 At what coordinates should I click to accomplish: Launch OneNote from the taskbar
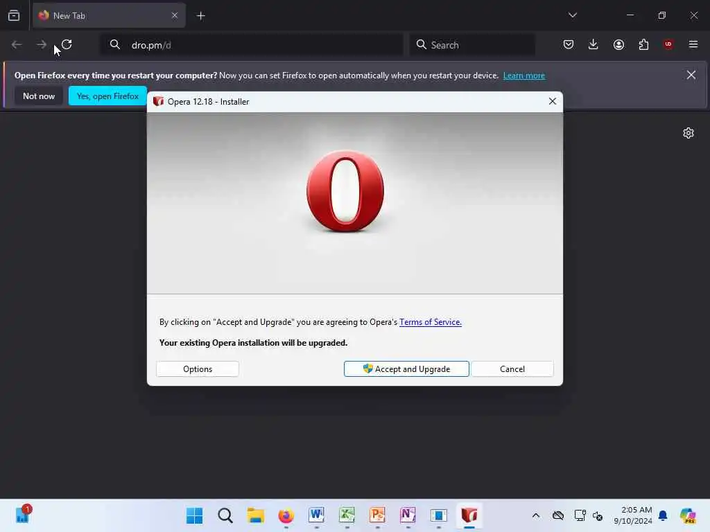click(x=408, y=515)
